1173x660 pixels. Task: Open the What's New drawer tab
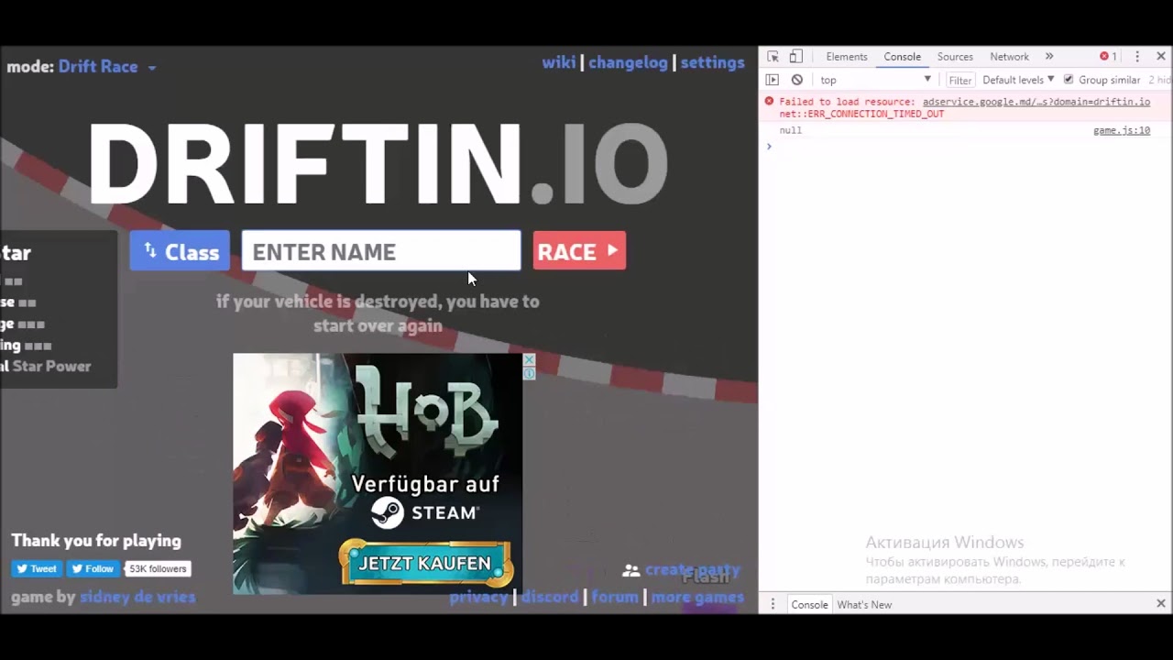click(864, 604)
